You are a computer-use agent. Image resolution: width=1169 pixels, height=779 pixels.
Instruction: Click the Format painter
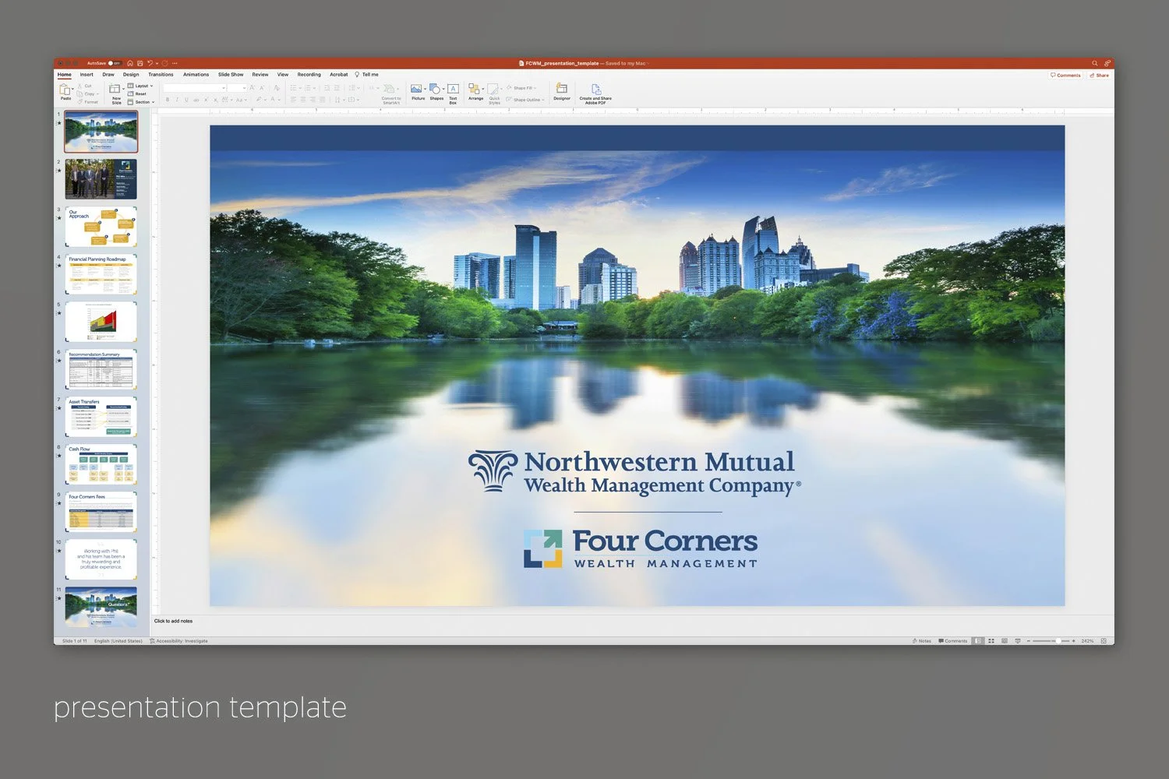88,102
